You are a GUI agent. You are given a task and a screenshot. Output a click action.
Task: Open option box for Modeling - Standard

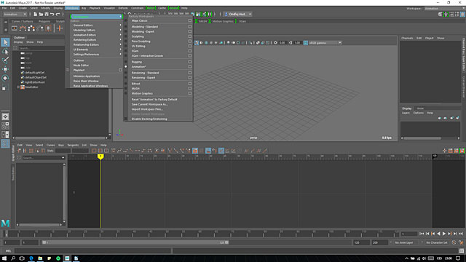click(x=190, y=27)
